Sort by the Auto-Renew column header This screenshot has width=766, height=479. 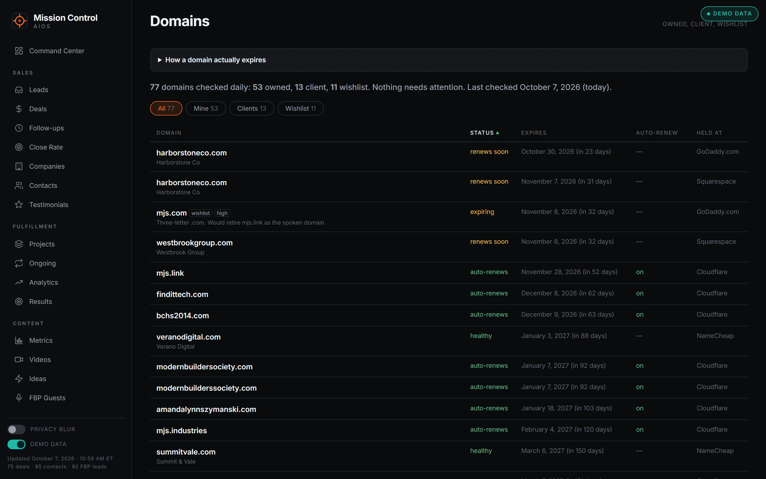coord(657,133)
